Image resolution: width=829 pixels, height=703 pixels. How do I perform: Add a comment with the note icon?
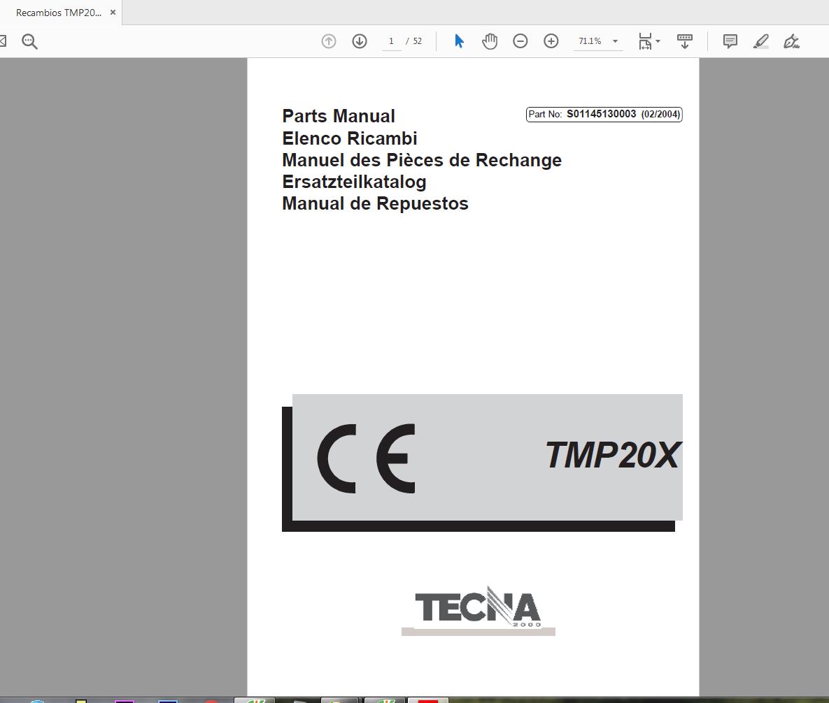tap(730, 41)
